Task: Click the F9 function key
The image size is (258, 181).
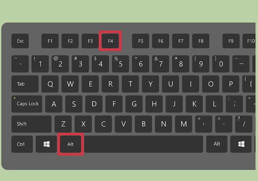Action: 231,41
